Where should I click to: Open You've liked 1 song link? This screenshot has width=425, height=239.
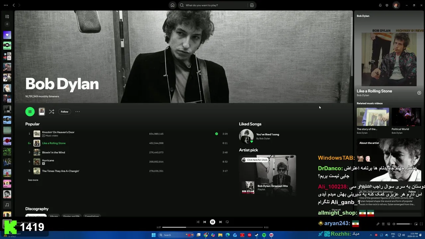[x=268, y=134]
